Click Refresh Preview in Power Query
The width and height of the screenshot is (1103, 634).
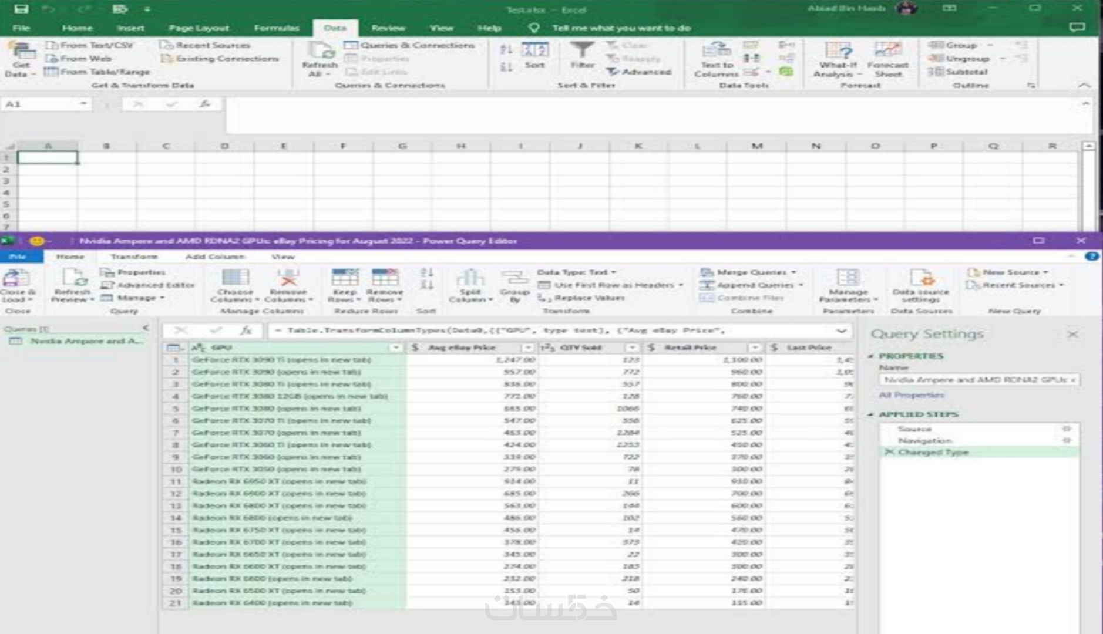[72, 285]
